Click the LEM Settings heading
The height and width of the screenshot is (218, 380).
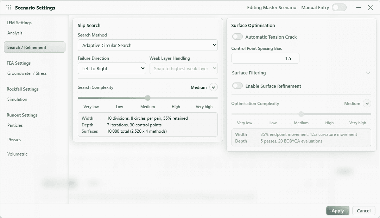click(19, 23)
